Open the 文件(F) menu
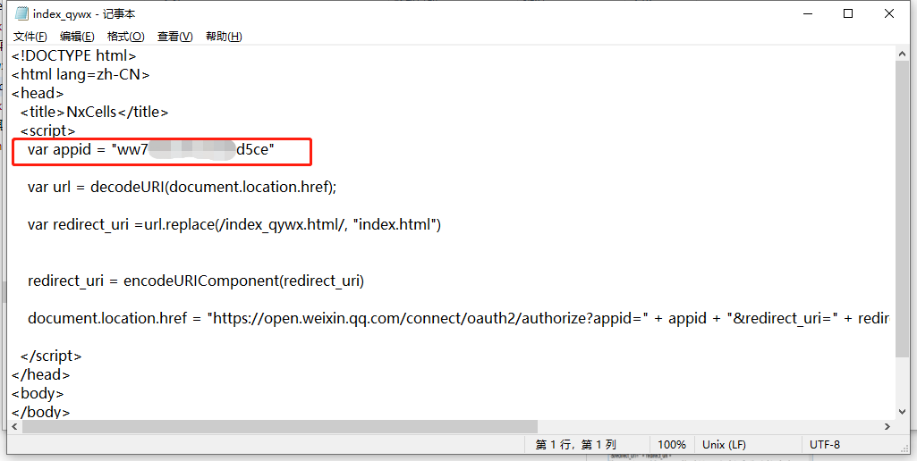 click(30, 37)
